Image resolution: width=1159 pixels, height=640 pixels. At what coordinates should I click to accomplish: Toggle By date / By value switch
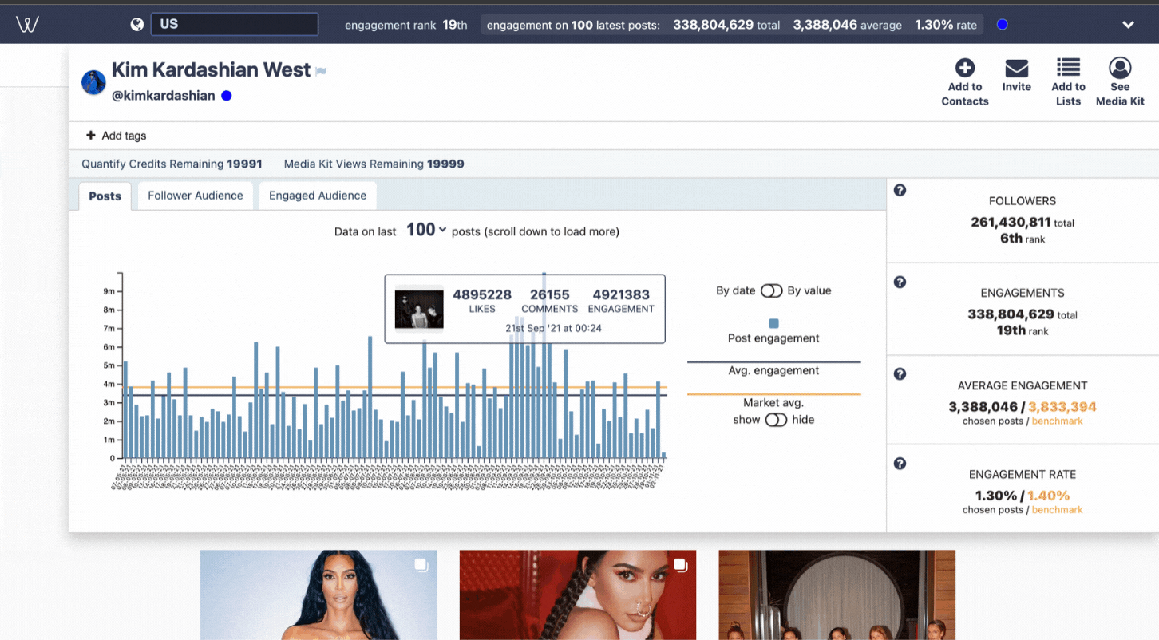click(771, 290)
